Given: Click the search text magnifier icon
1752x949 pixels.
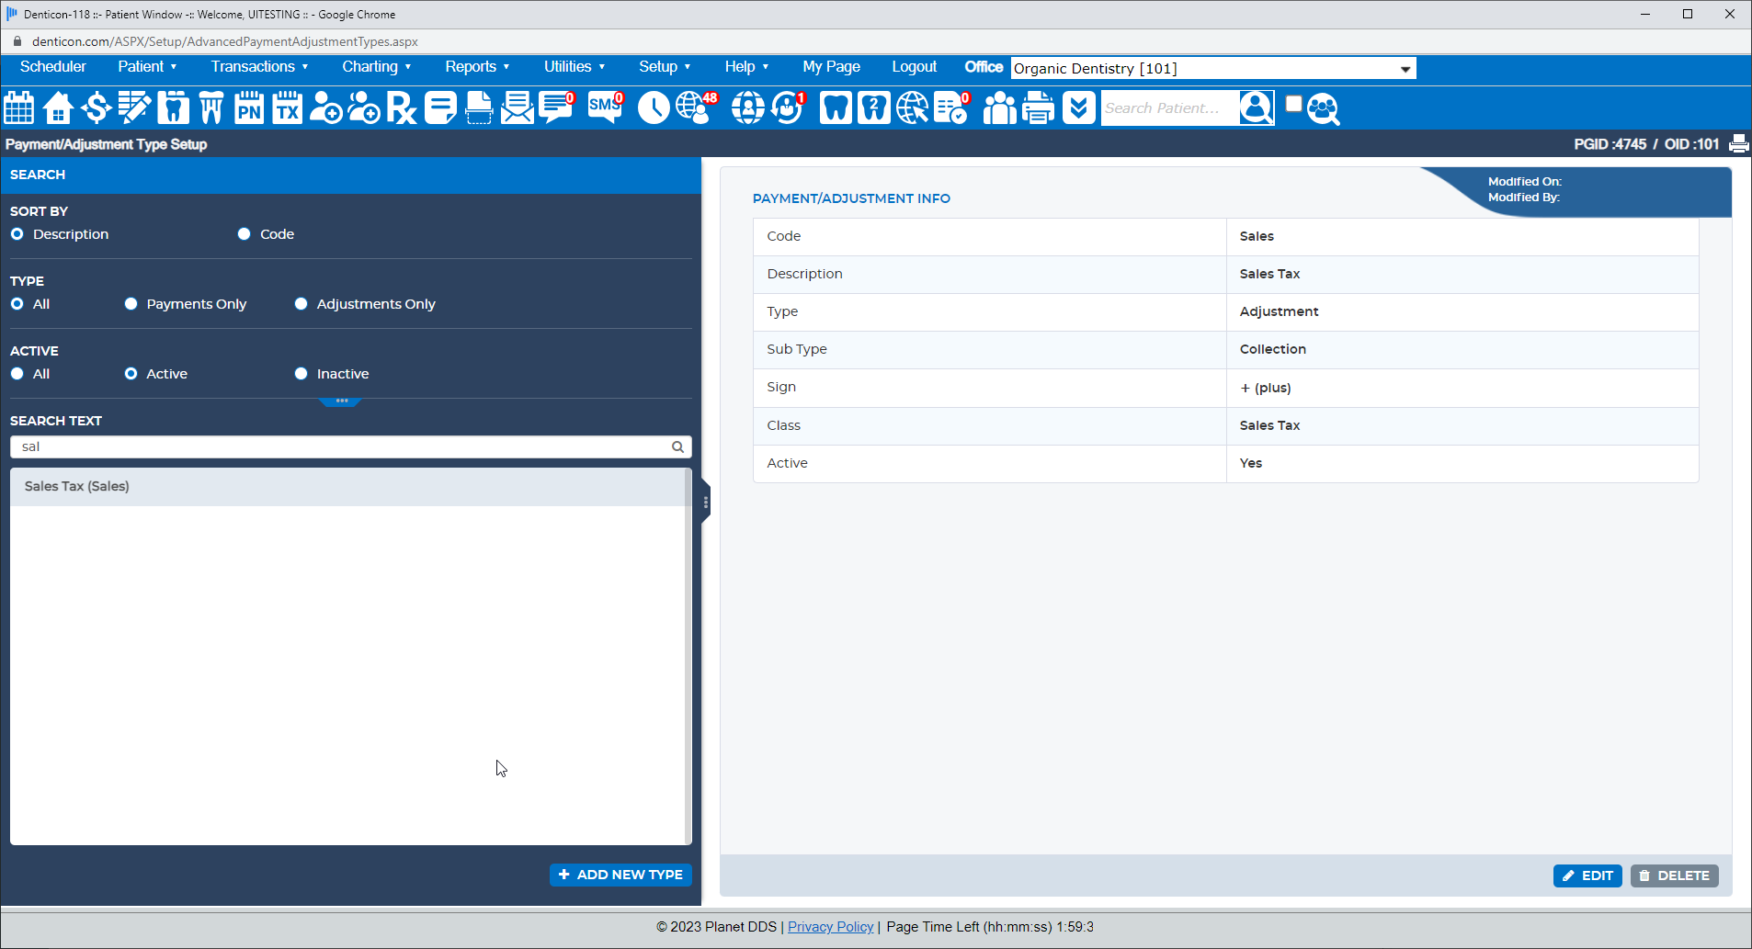Looking at the screenshot, I should click(677, 446).
